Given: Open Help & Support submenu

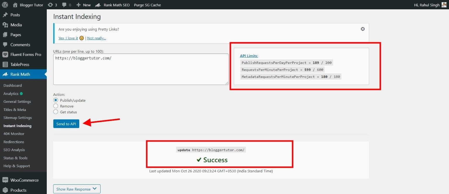Looking at the screenshot, I should (17, 166).
